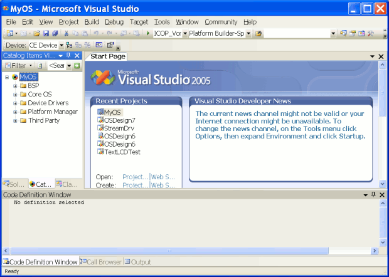Click Create Project link on Start Page

(x=136, y=185)
